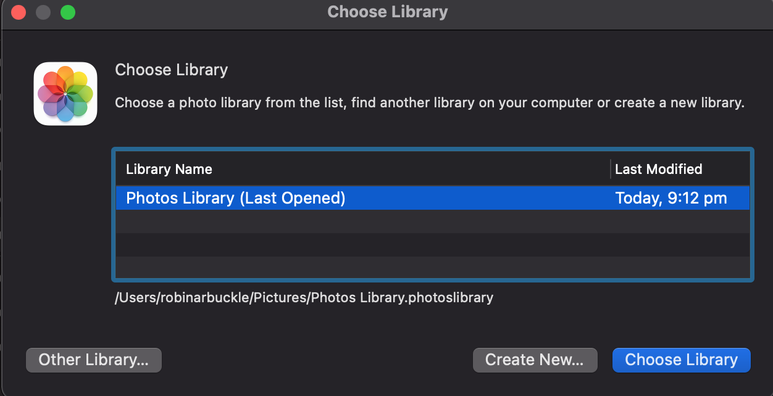773x396 pixels.
Task: Click the gray minimize window button
Action: coord(43,12)
